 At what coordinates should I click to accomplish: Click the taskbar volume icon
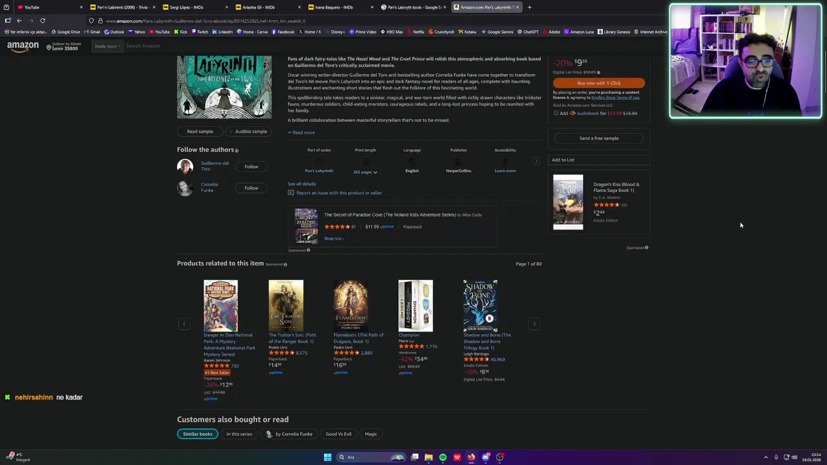pos(794,457)
